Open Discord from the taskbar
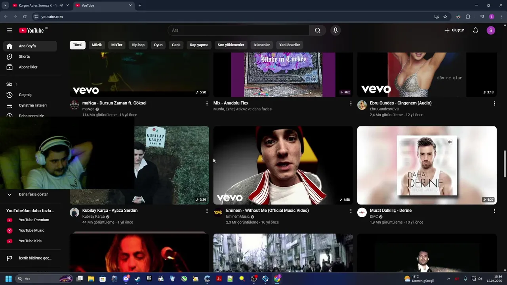507x285 pixels. coord(126,279)
